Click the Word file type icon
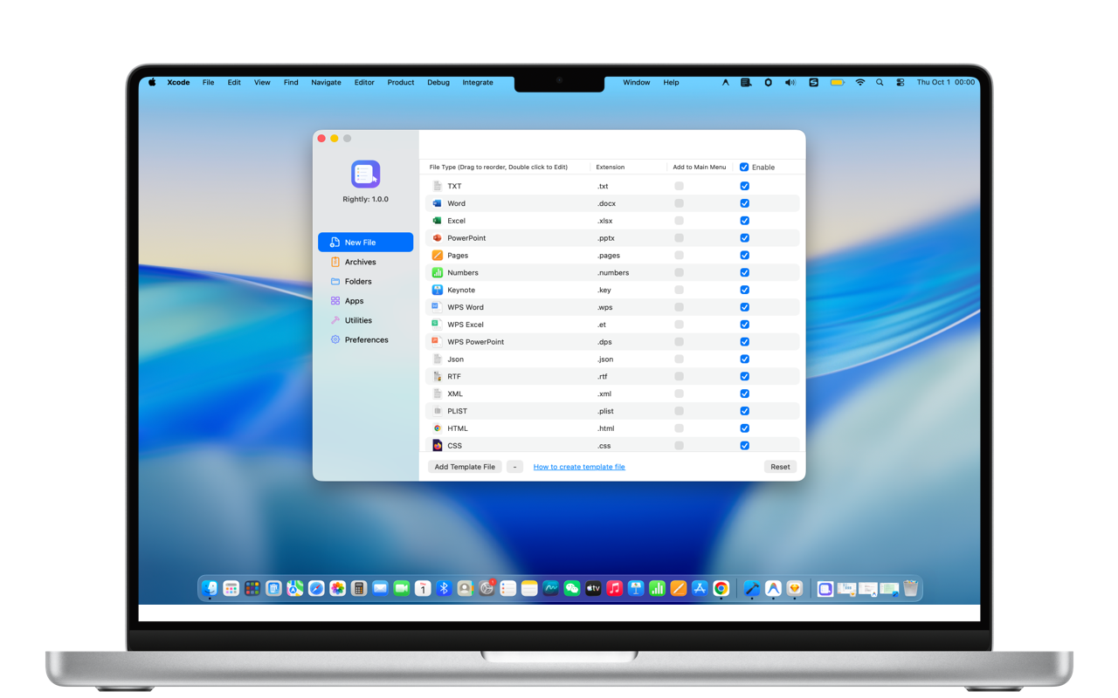 [437, 203]
